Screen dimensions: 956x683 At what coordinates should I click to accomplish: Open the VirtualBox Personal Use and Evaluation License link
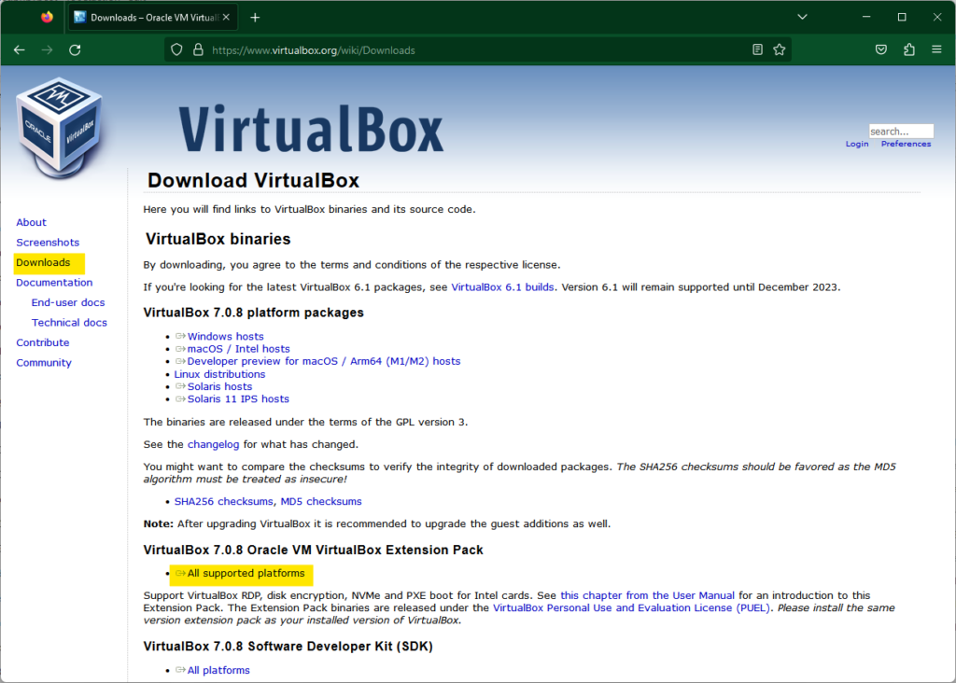631,608
